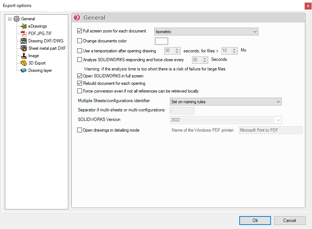Click the Drawing layer icon in the tree

coord(24,70)
